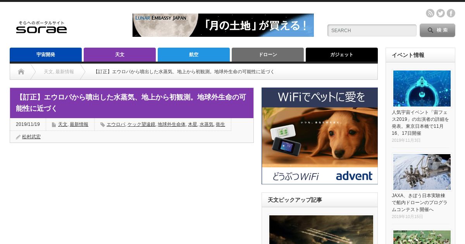Open the 地球外生命体 tag link
The image size is (465, 244).
[x=172, y=124]
